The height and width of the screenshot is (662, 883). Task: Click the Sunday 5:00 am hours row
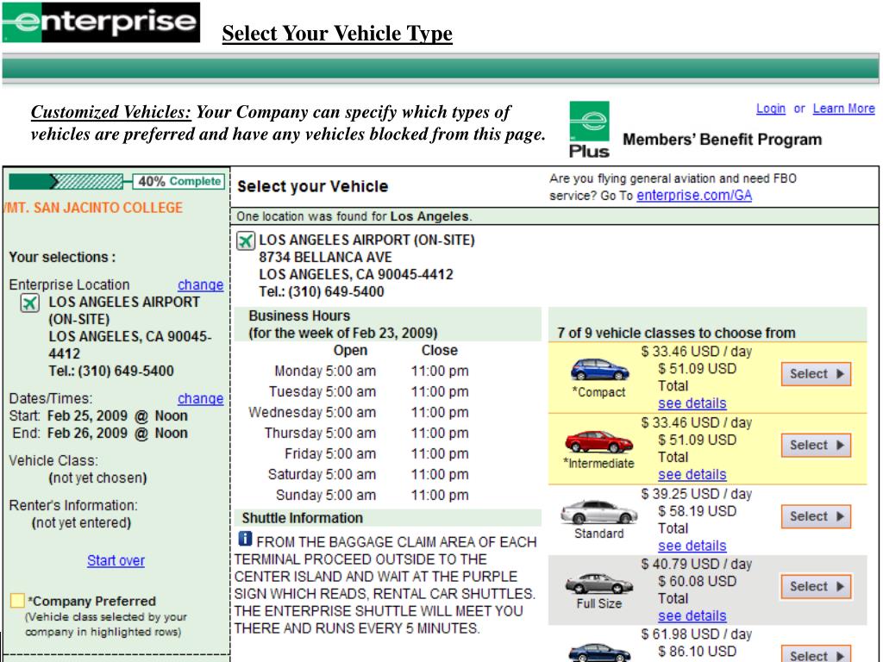tap(372, 496)
